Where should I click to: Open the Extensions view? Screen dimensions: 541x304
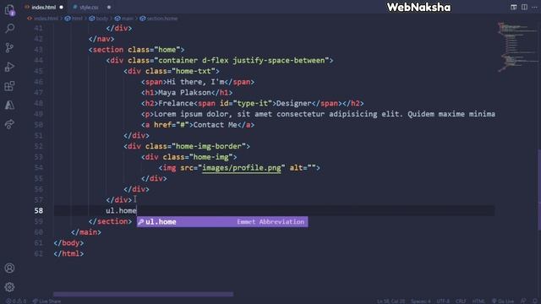(9, 86)
